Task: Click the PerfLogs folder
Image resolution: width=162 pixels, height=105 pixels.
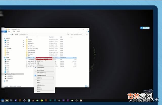Action: pyautogui.click(x=30, y=45)
